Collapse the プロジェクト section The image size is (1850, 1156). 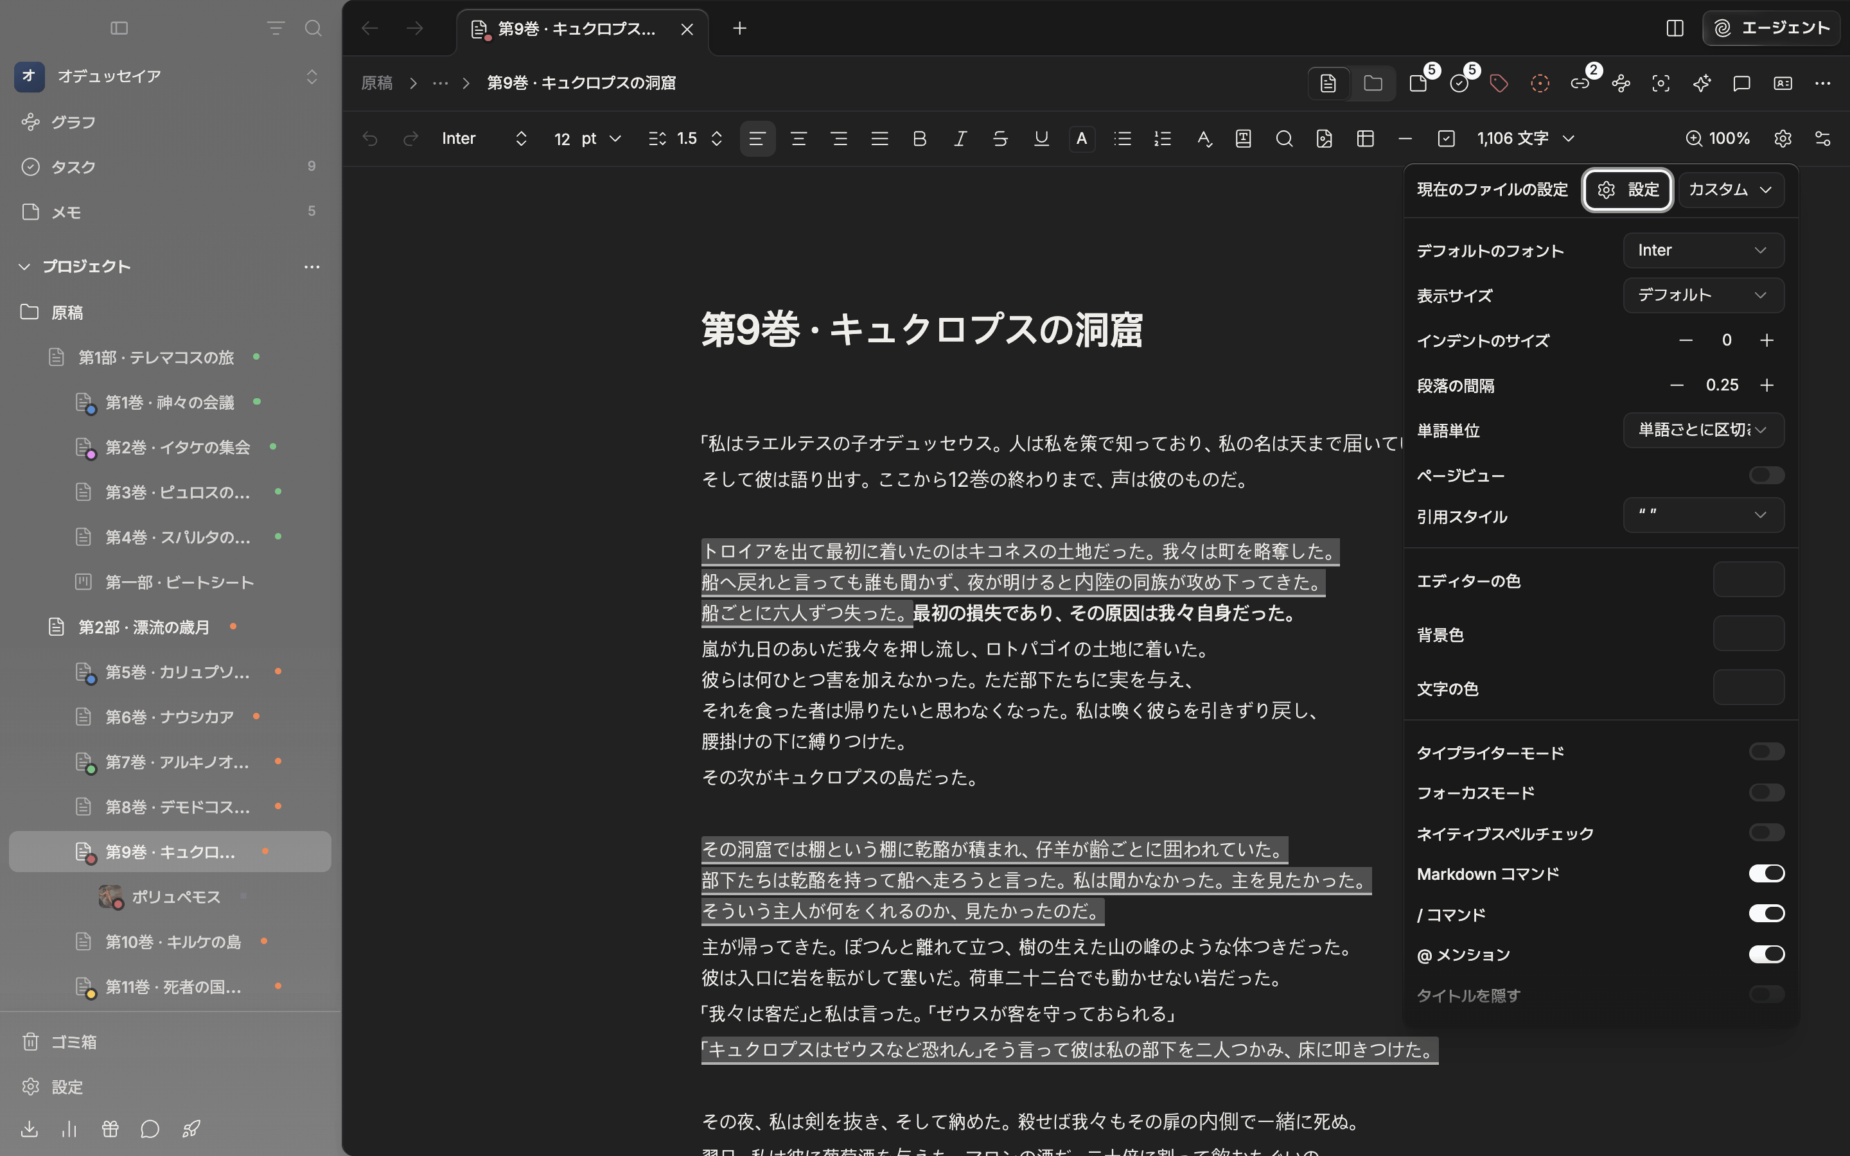[x=24, y=266]
